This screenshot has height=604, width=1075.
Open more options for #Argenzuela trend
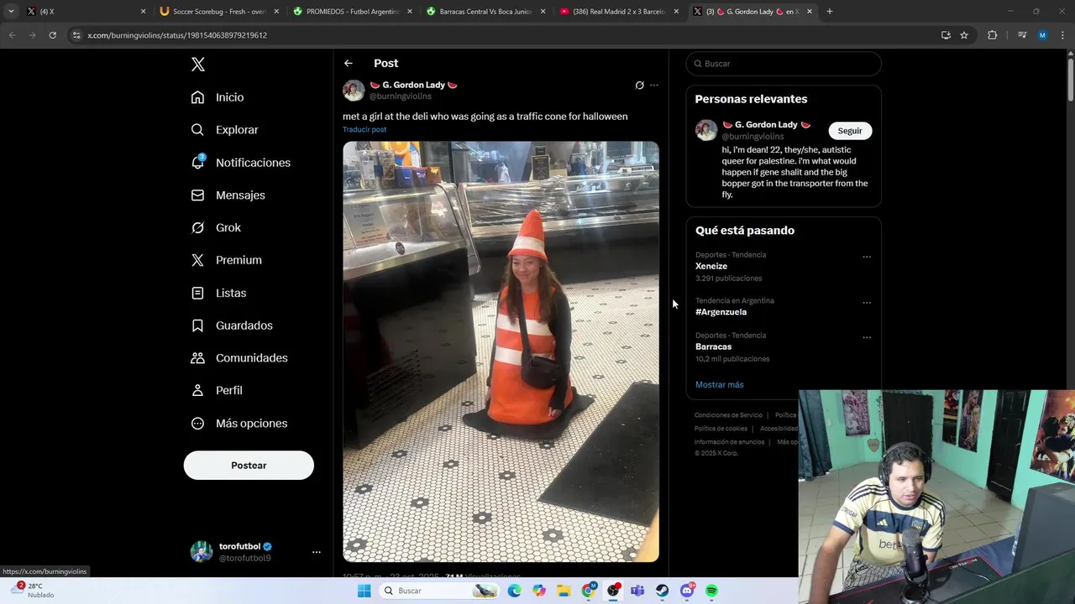pos(867,303)
